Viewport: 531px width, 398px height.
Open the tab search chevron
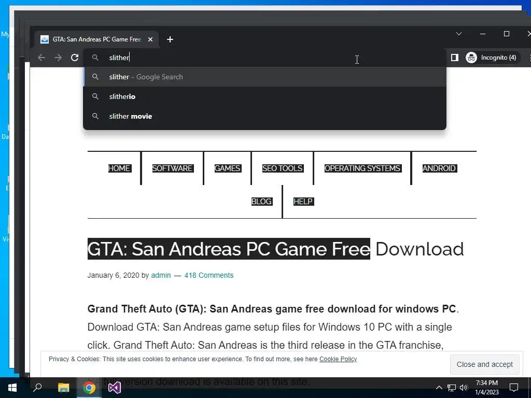459,34
